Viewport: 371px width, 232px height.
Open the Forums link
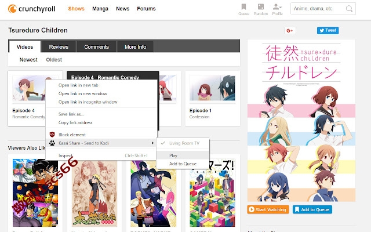[146, 9]
